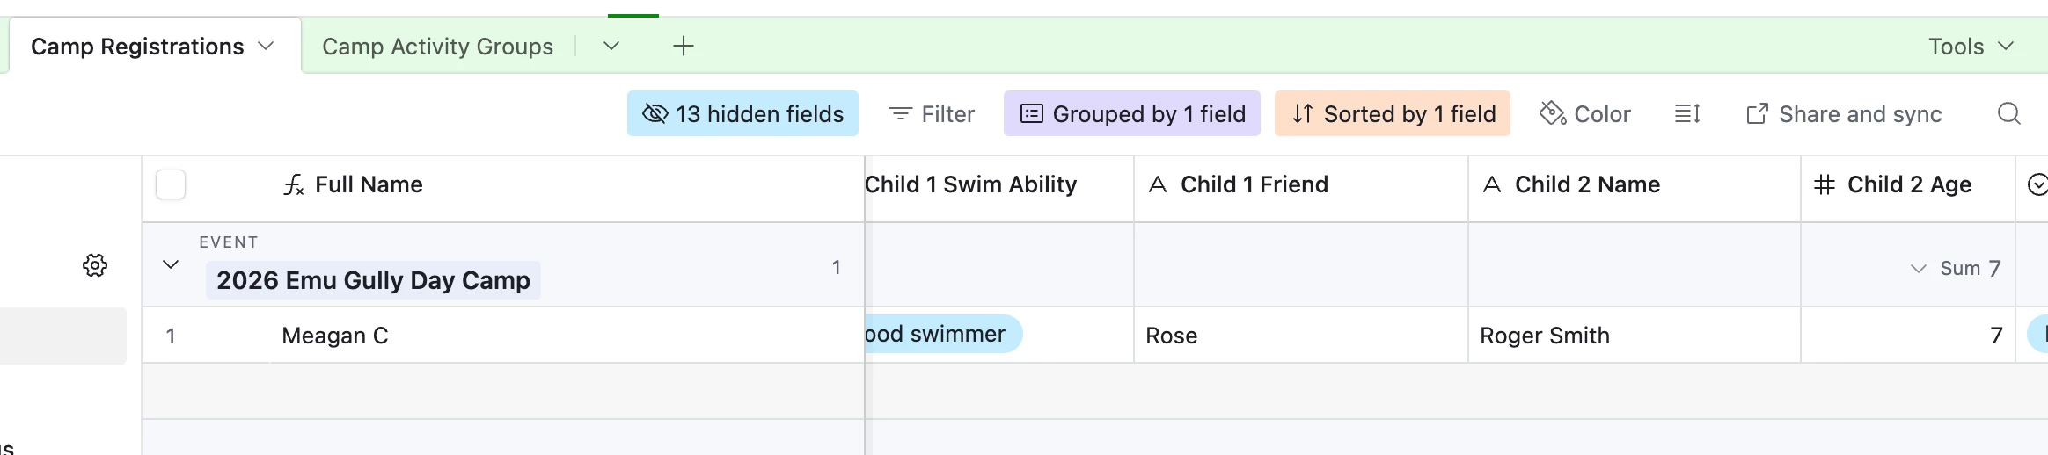This screenshot has width=2048, height=455.
Task: Collapse the 2026 Emu Gully Day Camp group
Action: pyautogui.click(x=171, y=264)
